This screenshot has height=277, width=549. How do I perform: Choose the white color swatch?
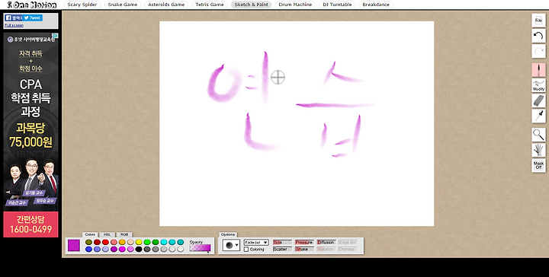pyautogui.click(x=180, y=249)
